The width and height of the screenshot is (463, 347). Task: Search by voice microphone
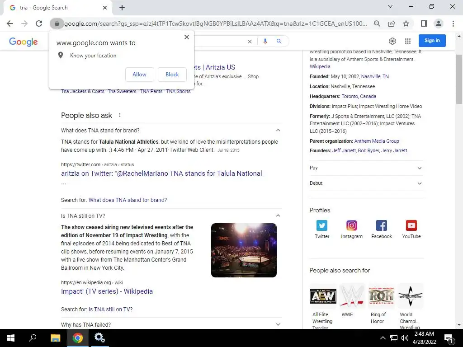265,41
